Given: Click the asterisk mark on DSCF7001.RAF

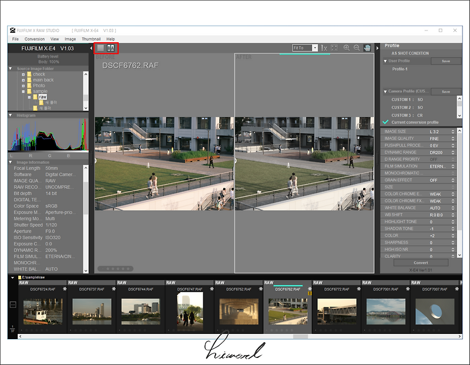Looking at the screenshot, I should (408, 289).
